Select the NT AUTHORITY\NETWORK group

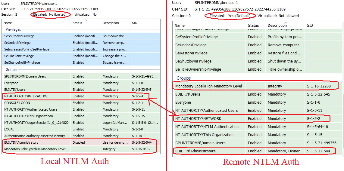coord(198,119)
